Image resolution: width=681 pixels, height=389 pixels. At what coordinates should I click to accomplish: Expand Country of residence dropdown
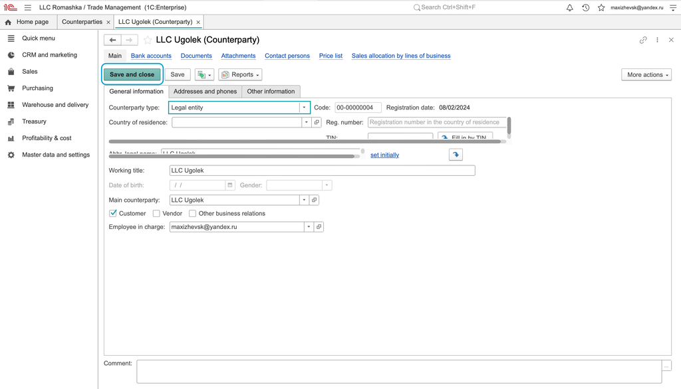pos(306,122)
